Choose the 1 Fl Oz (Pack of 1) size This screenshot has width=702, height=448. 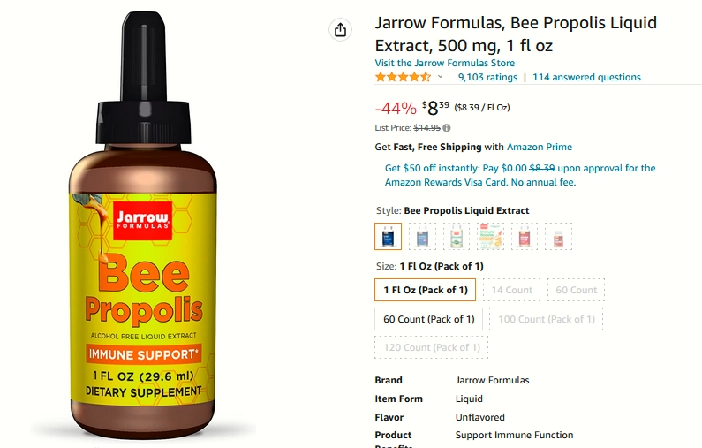[x=426, y=290]
